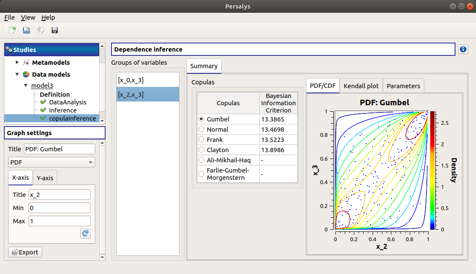Choose the Clayton copula

pos(200,150)
